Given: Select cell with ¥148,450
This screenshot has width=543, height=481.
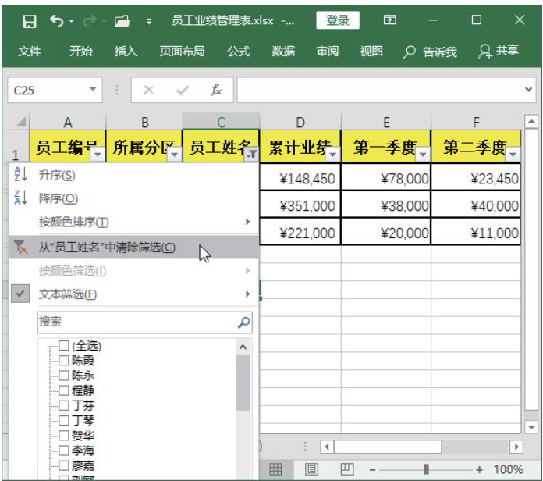Looking at the screenshot, I should pos(300,178).
